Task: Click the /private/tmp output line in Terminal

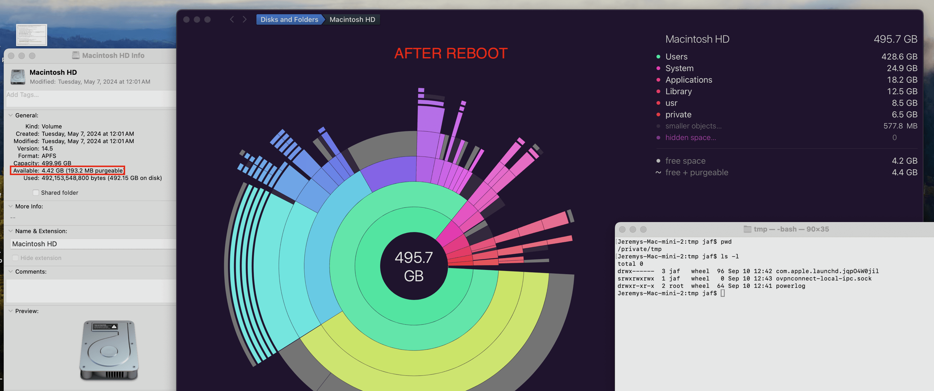Action: click(x=639, y=249)
